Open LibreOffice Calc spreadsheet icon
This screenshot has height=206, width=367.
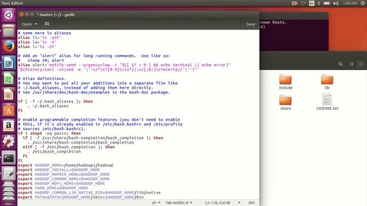(9, 78)
